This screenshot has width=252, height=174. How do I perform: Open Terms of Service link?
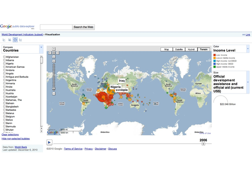tap(73, 149)
